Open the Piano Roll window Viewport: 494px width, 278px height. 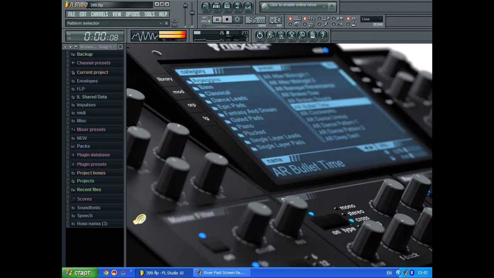227,7
